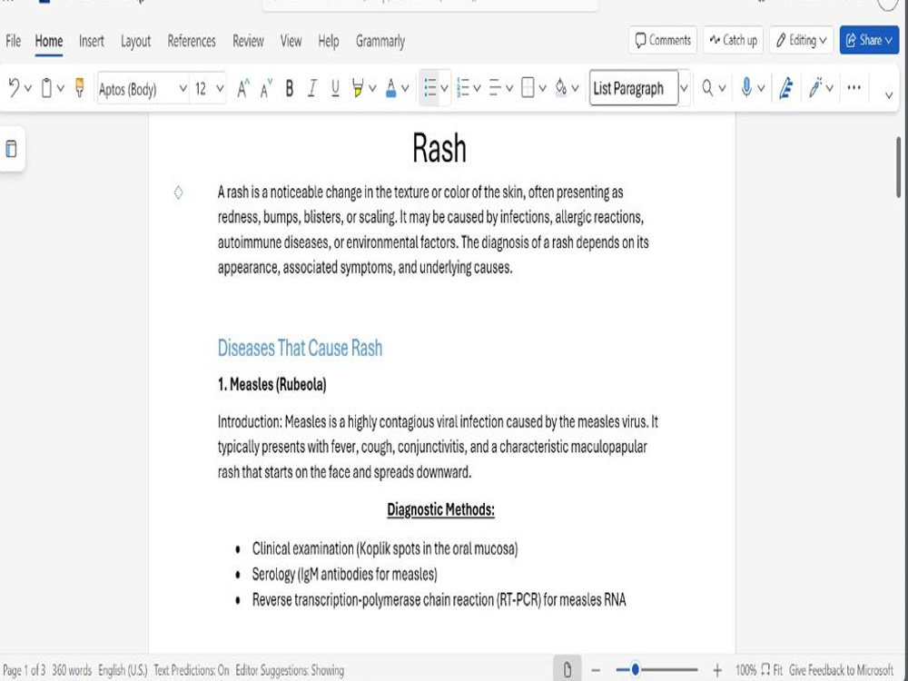
Task: Open the navigation pane icon
Action: (x=11, y=149)
